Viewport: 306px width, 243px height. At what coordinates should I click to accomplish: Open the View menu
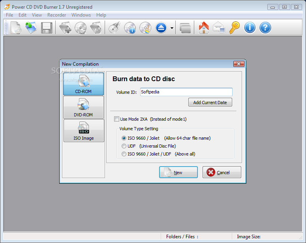[37, 15]
